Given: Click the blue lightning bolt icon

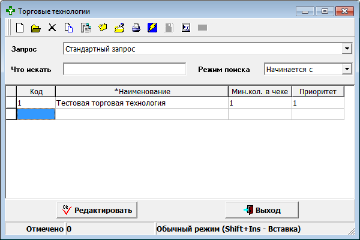Looking at the screenshot, I should click(152, 28).
